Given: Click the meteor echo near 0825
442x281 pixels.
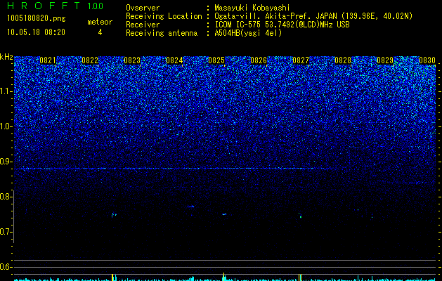Looking at the screenshot, I should coord(224,214).
